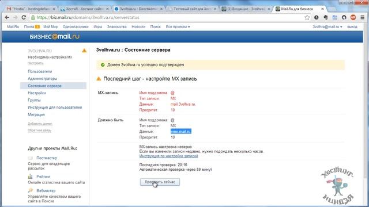Open Администраторы in the sidebar
The image size is (369, 207).
42,79
